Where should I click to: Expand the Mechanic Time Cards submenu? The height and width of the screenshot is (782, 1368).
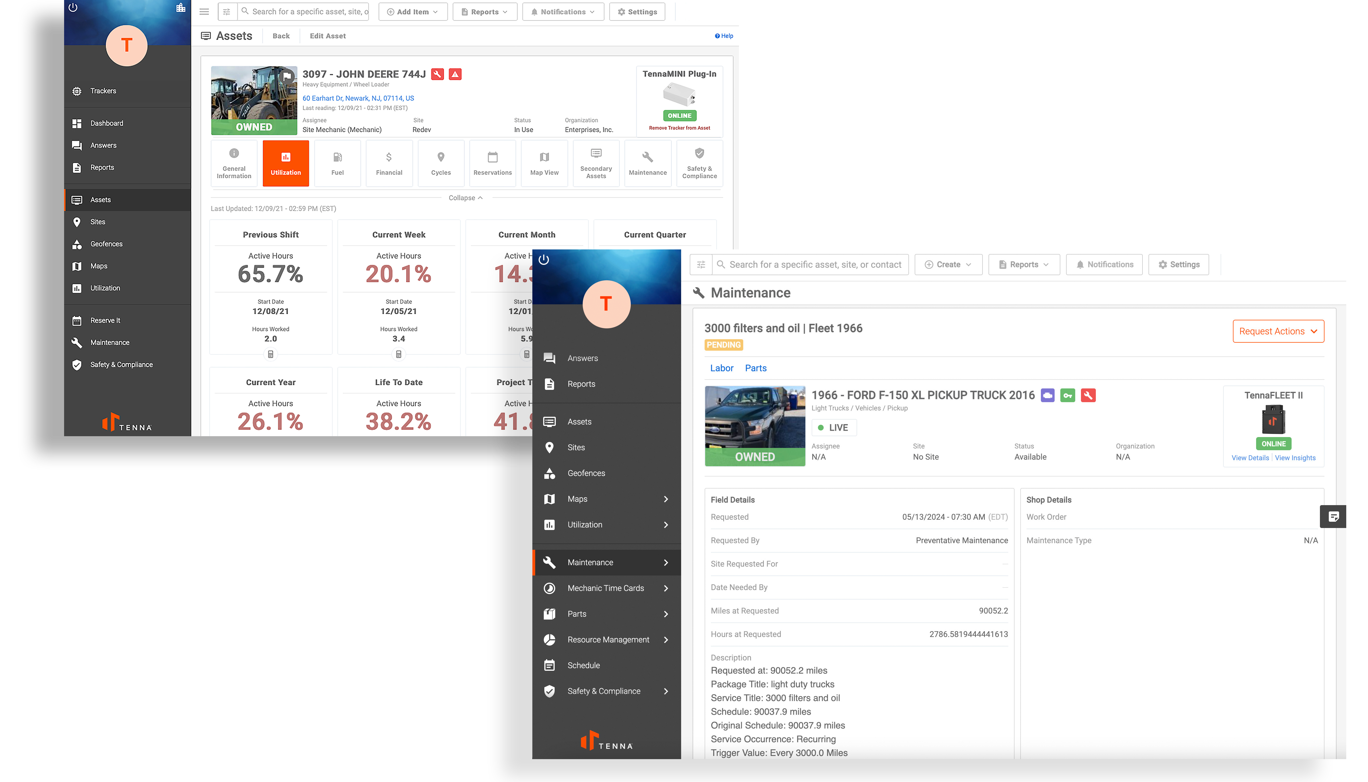pyautogui.click(x=666, y=588)
